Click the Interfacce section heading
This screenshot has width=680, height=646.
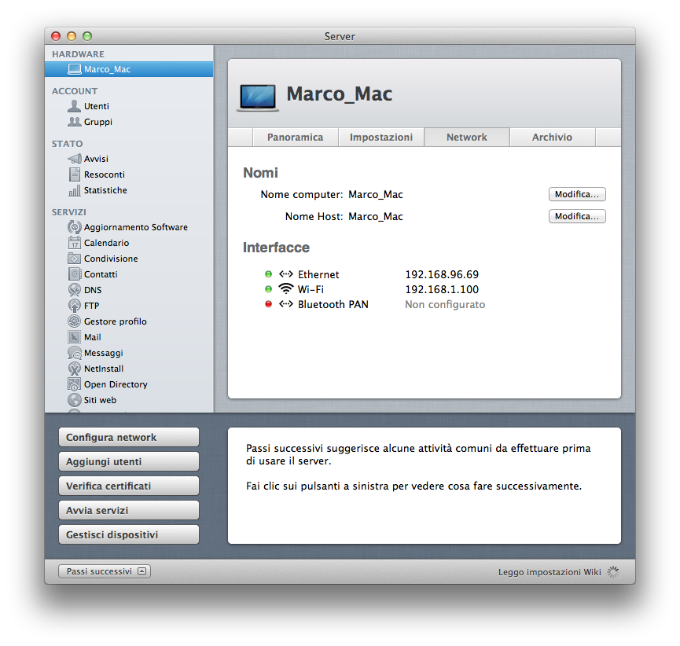pyautogui.click(x=276, y=247)
